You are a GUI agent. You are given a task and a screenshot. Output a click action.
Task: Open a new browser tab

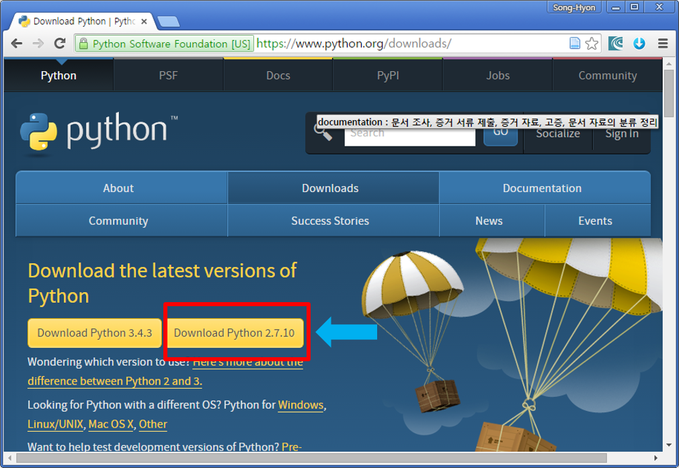tap(167, 21)
